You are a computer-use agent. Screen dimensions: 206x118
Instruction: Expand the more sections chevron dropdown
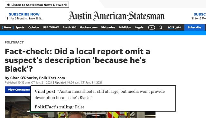[x=152, y=27]
